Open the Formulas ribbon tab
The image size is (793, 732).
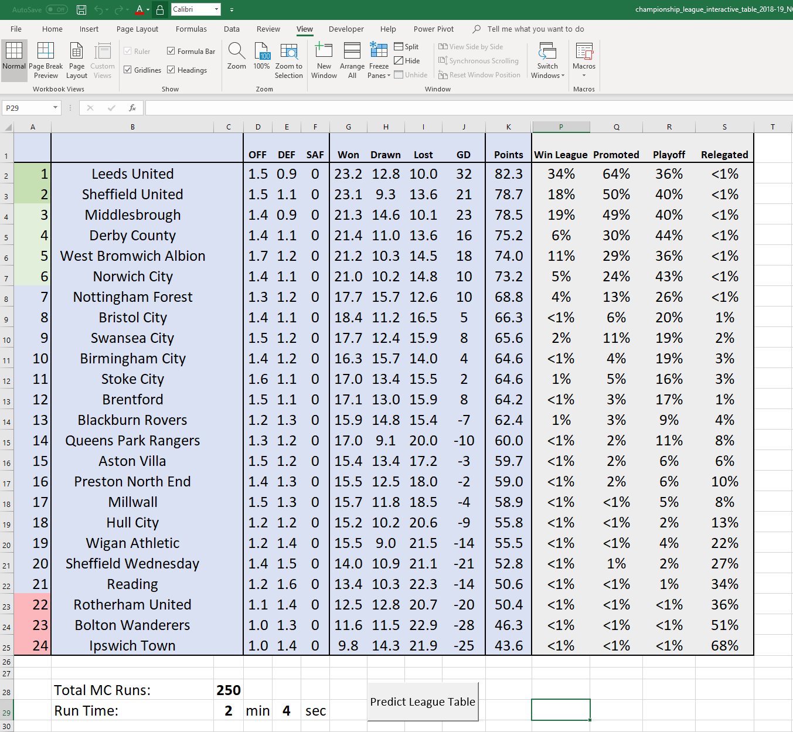tap(191, 29)
